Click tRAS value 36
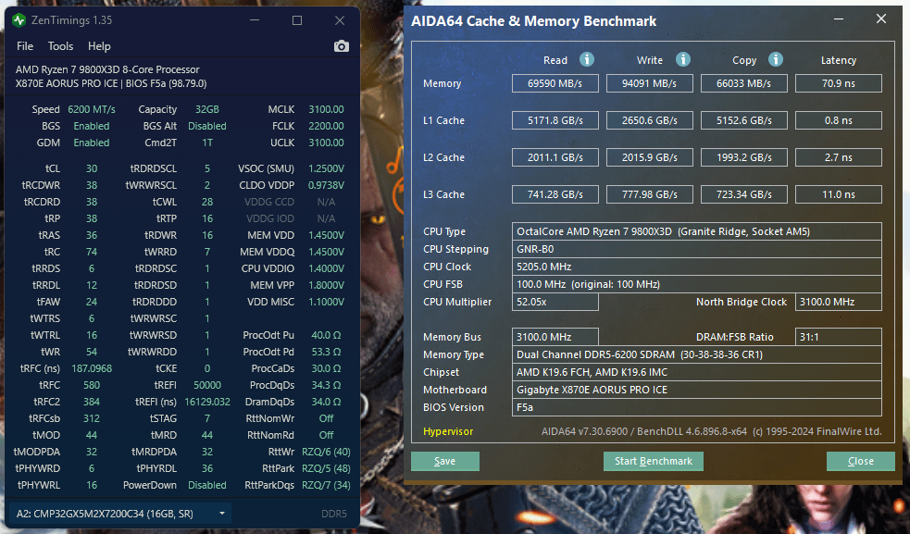This screenshot has width=910, height=534. pos(92,236)
